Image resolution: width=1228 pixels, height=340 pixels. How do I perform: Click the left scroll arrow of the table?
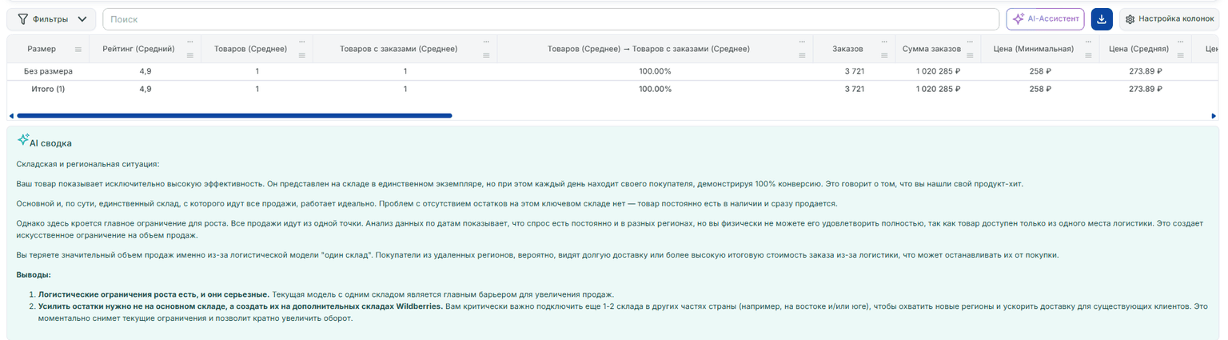tap(10, 116)
